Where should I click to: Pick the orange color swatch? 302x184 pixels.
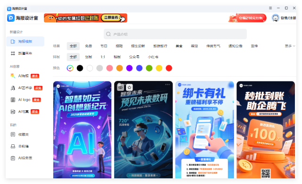click(x=119, y=68)
